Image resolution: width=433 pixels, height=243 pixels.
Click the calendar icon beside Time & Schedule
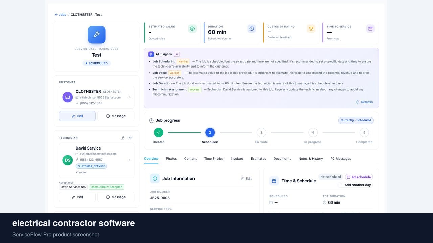coord(274,181)
